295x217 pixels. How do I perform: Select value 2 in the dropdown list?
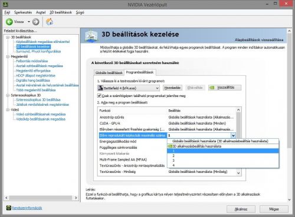223,156
